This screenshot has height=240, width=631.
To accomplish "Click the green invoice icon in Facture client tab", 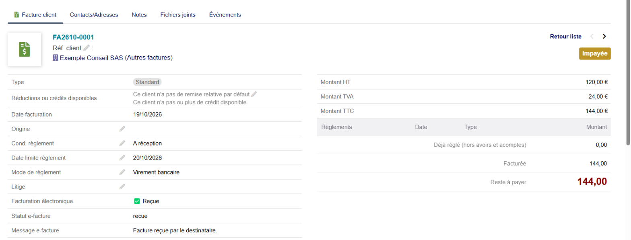I will click(x=16, y=15).
